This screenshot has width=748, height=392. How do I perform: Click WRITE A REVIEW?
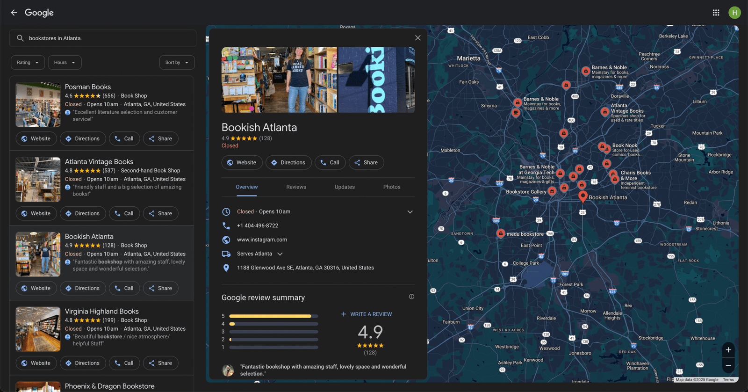(x=367, y=314)
